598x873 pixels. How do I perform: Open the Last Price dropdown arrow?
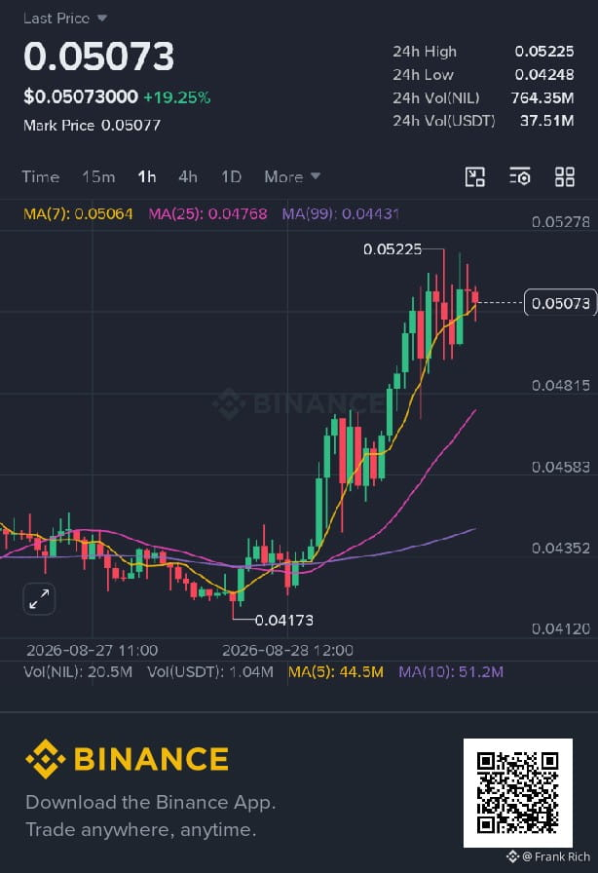[102, 18]
